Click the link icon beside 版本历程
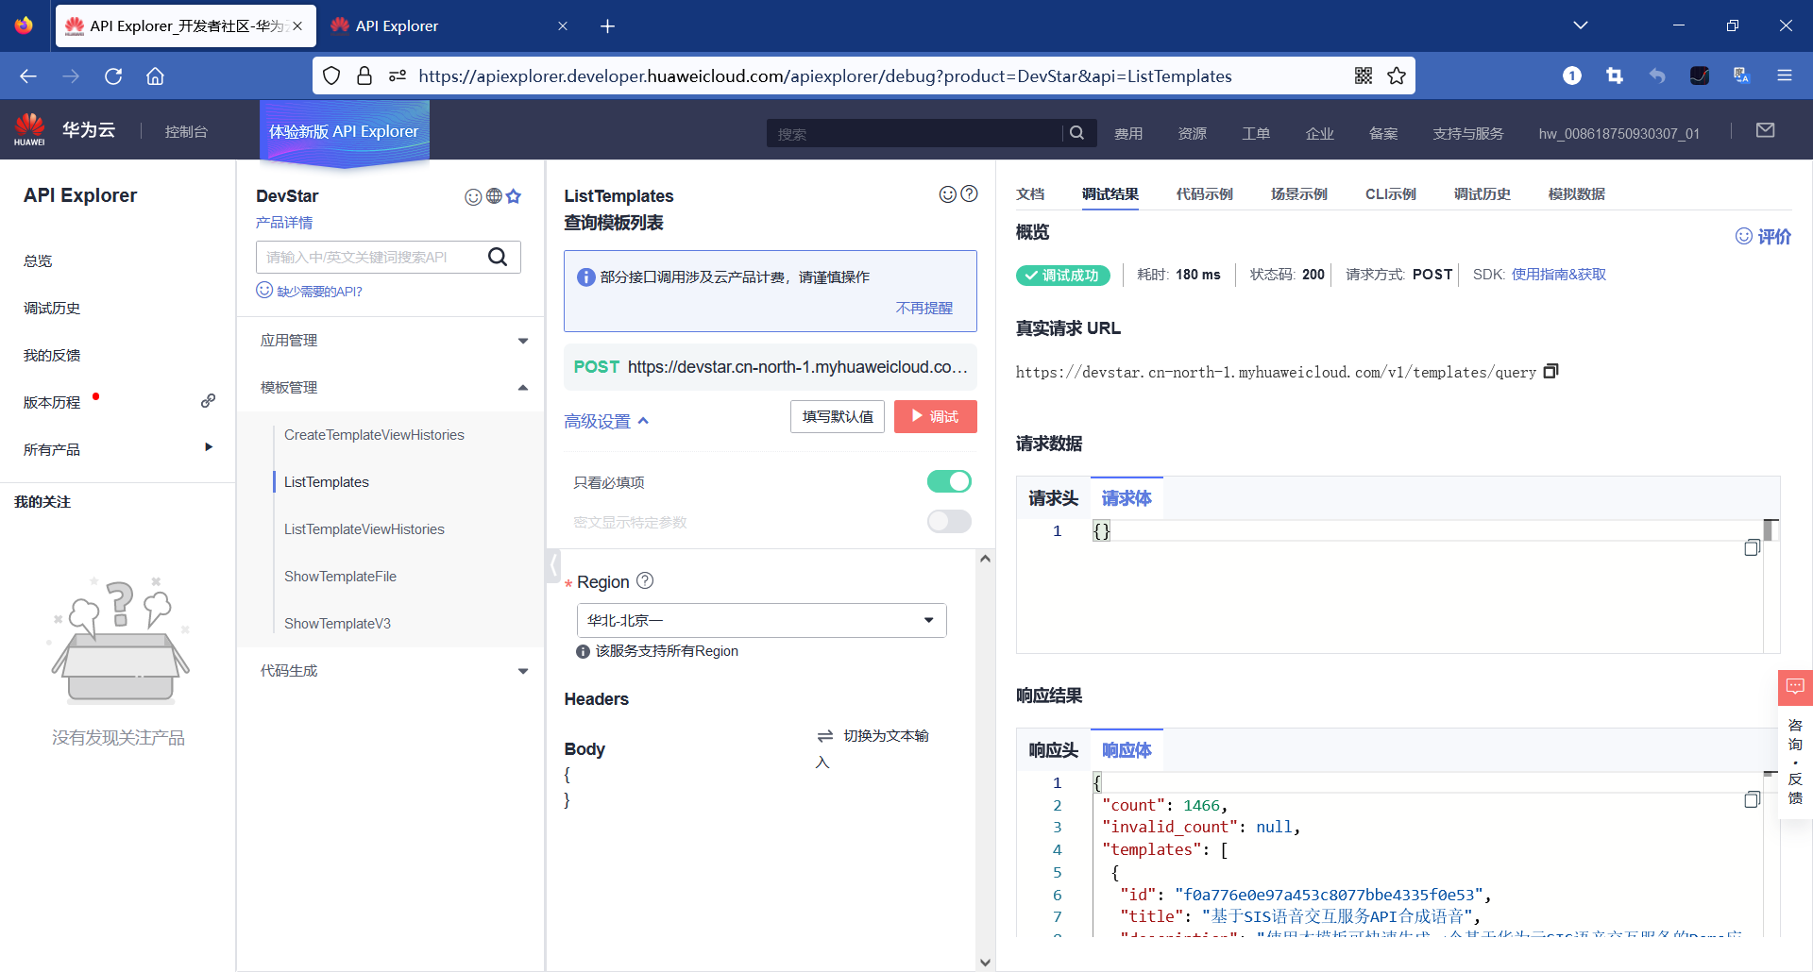 tap(208, 401)
